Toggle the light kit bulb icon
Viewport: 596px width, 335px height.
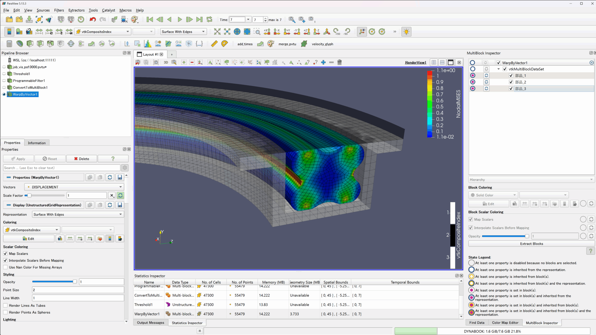[406, 32]
